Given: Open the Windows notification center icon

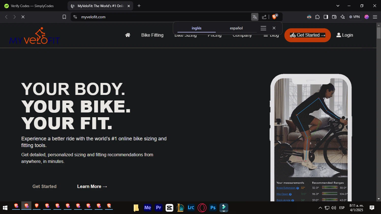Looking at the screenshot, I should (372, 208).
